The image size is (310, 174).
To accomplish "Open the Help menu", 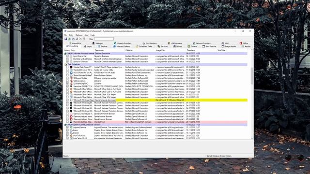I will pos(93,35).
